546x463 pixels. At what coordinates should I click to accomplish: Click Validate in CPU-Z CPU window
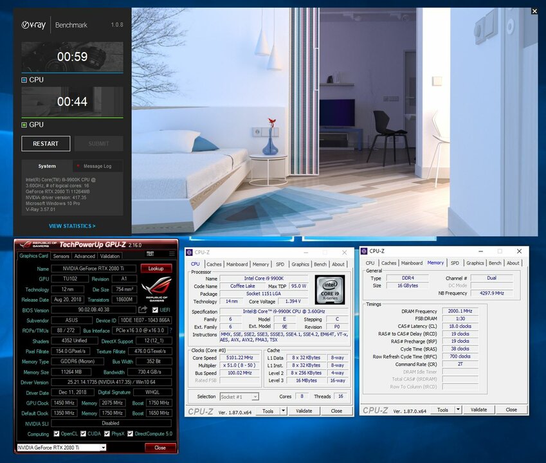point(304,411)
